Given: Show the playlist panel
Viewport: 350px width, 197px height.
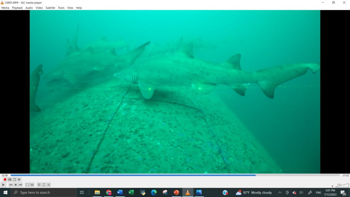Looking at the screenshot, I should pyautogui.click(x=39, y=185).
